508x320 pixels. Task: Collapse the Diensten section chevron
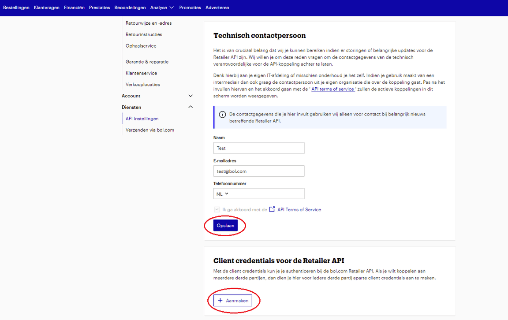tap(190, 107)
